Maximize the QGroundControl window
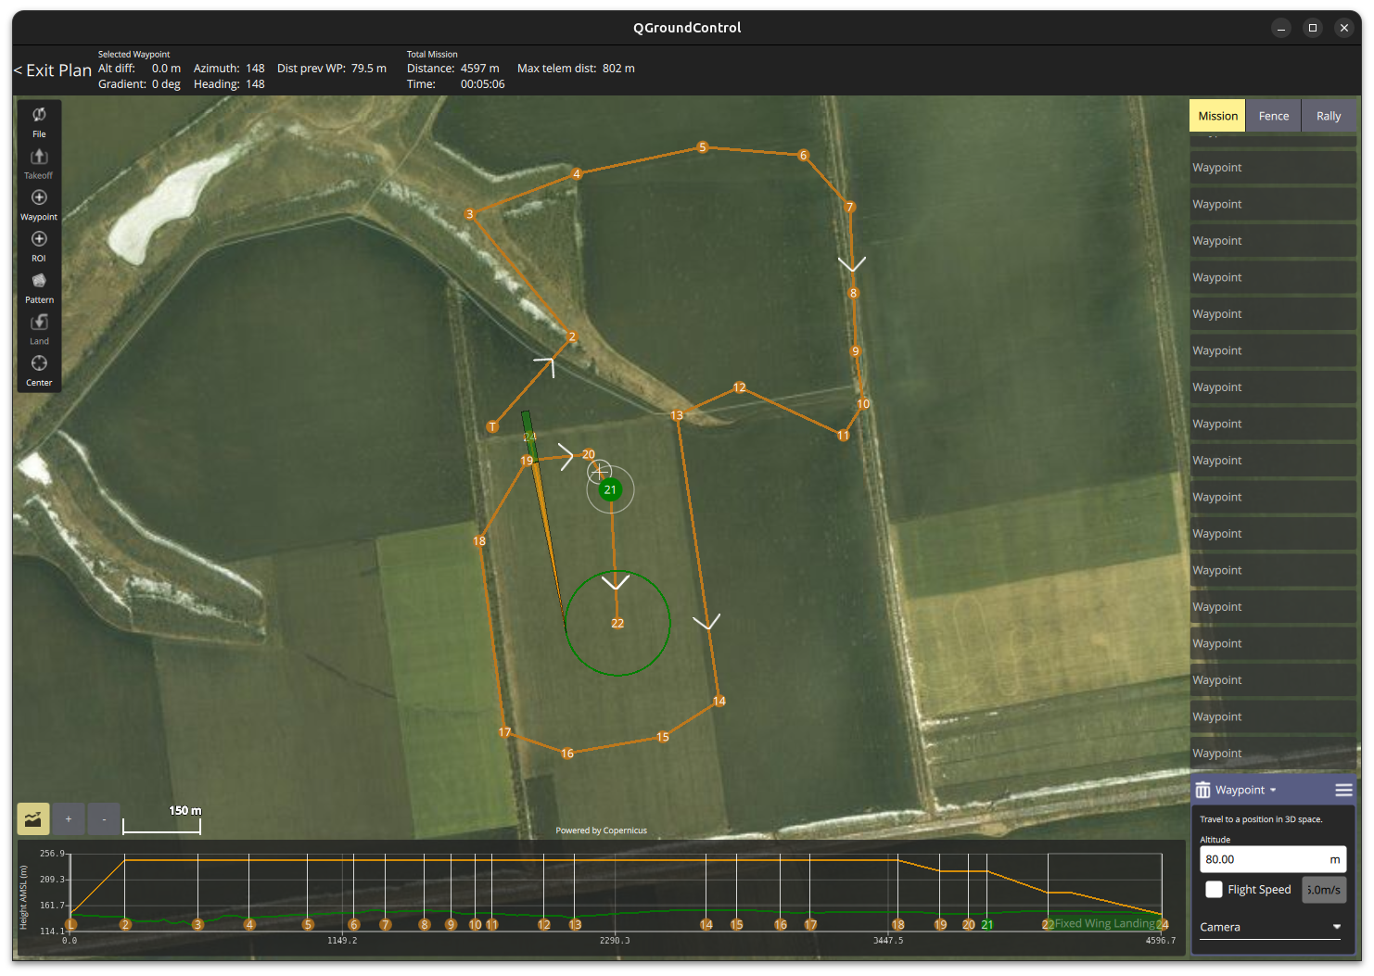The image size is (1374, 976). point(1313,28)
